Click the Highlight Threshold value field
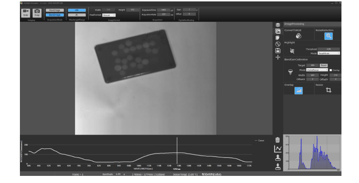This screenshot has width=359, height=183. (x=329, y=49)
